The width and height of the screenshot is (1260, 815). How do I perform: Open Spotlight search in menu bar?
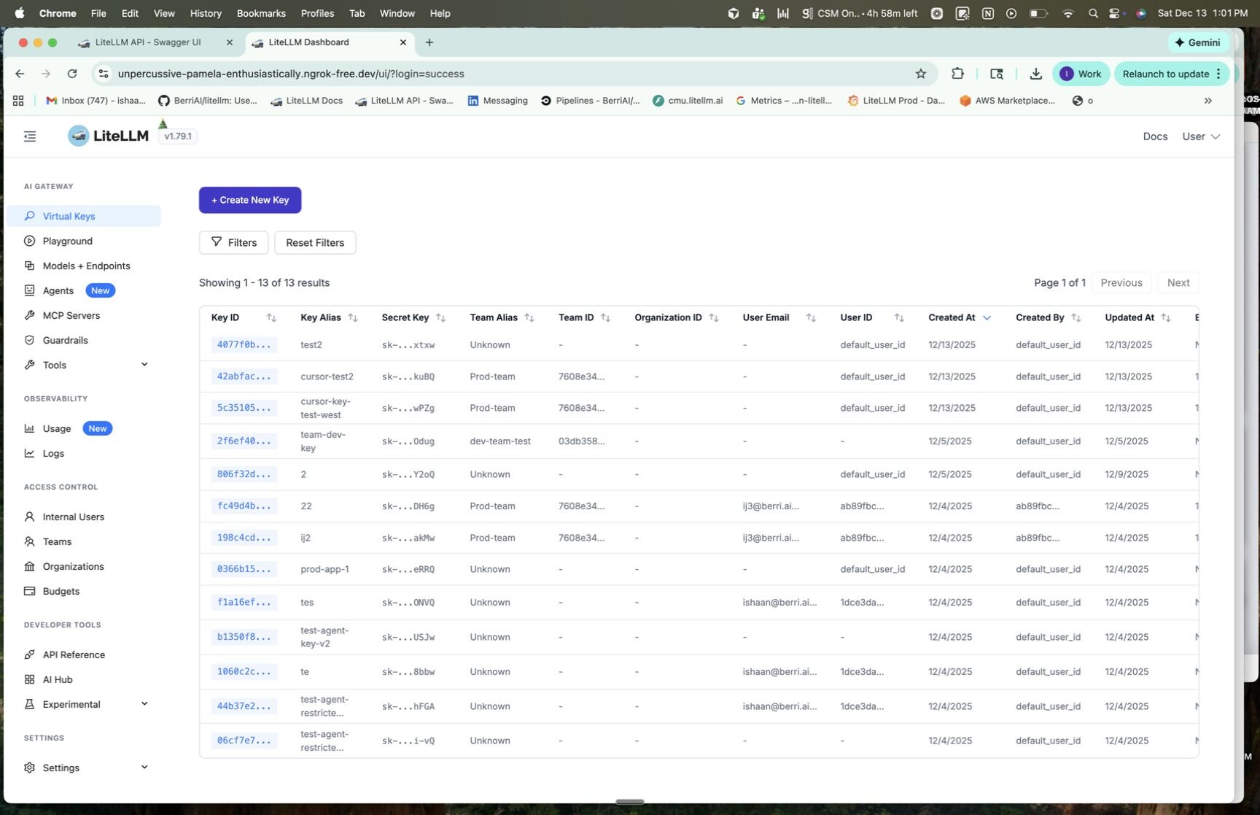click(1092, 13)
